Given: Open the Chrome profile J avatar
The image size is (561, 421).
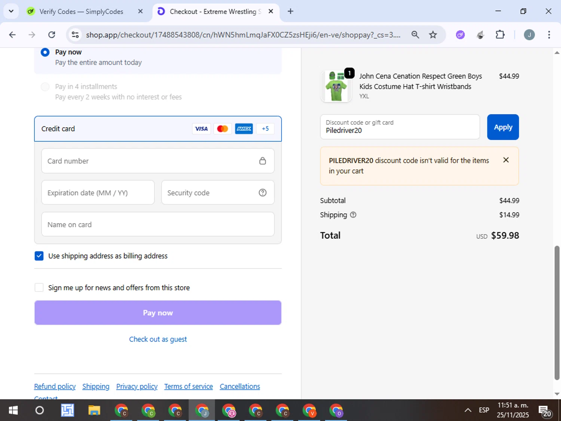Looking at the screenshot, I should click(529, 35).
